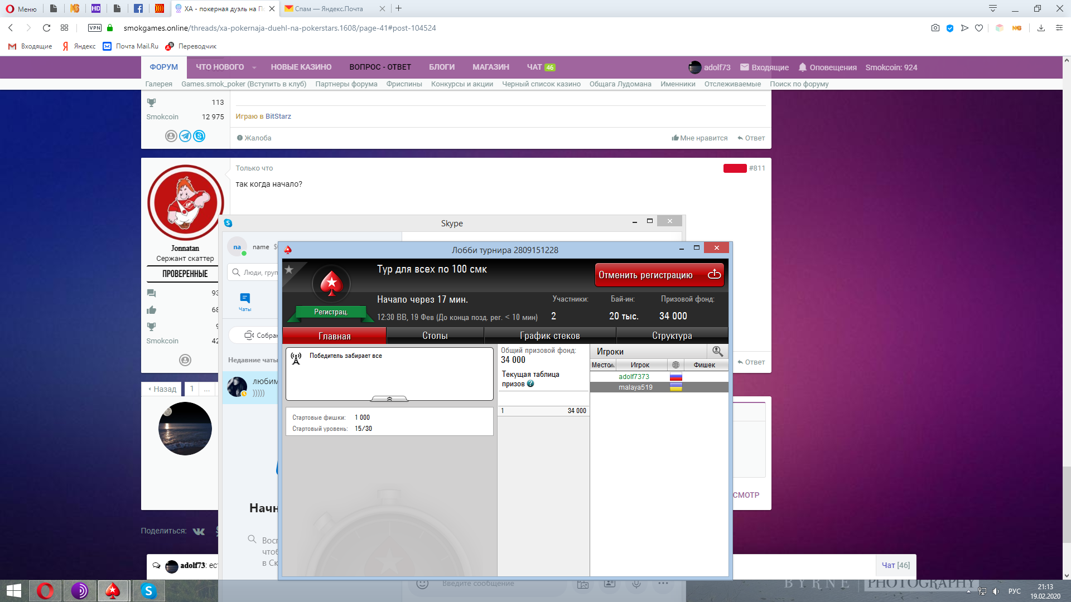Click the Фишек column header
1071x602 pixels.
pyautogui.click(x=705, y=365)
